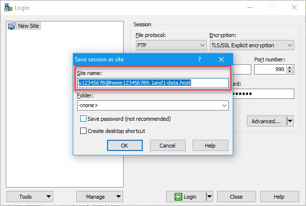Close the Save session as site dialog

[221, 59]
